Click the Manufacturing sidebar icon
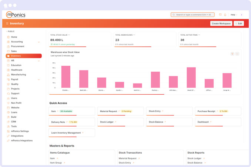 click(8, 75)
